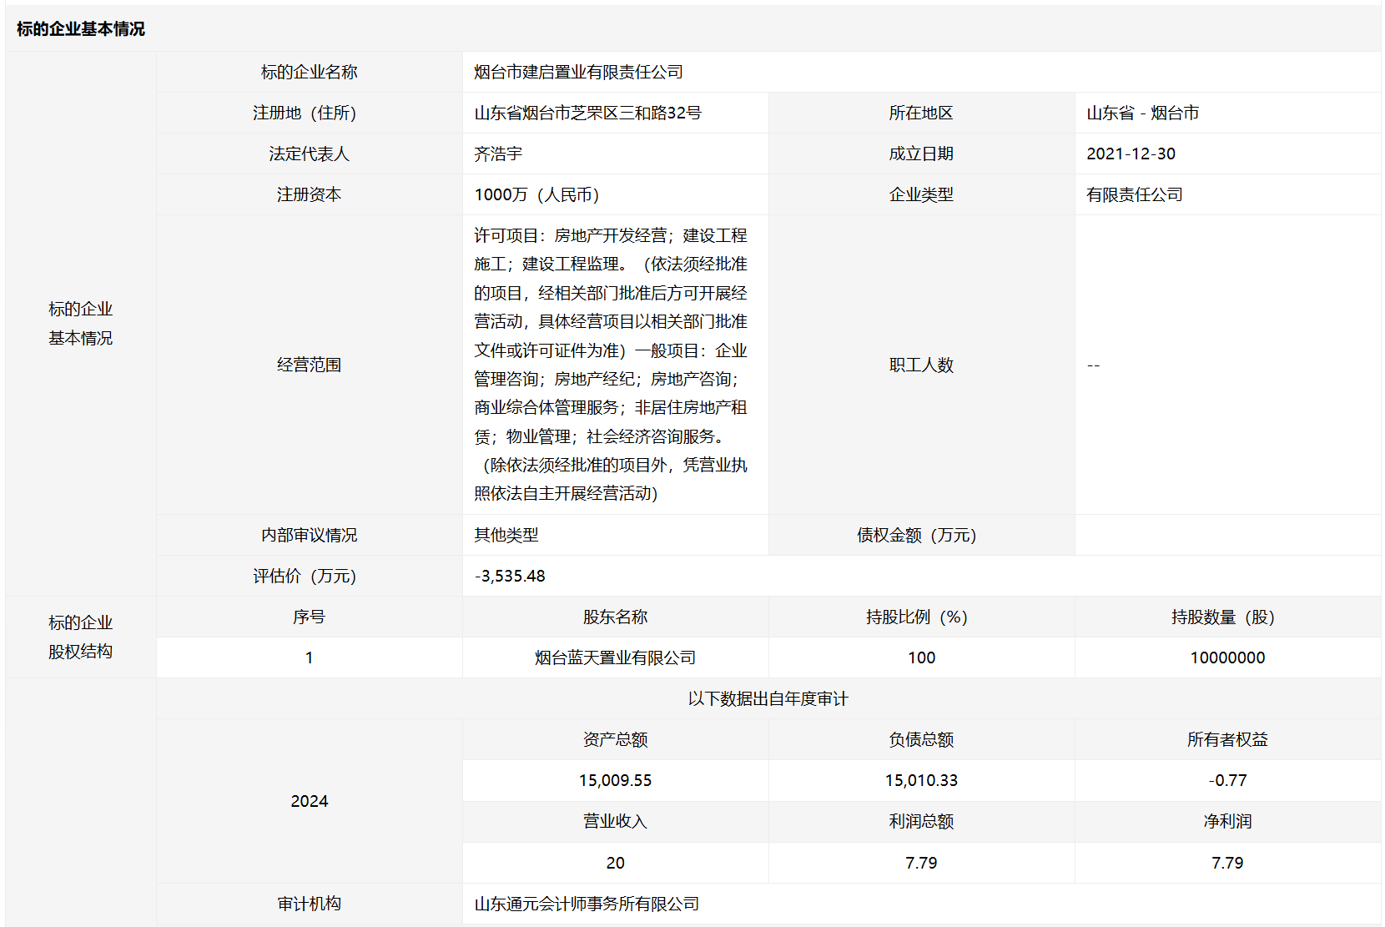Viewport: 1385px width, 927px height.
Task: Select total assets value 15,009.55
Action: point(615,781)
